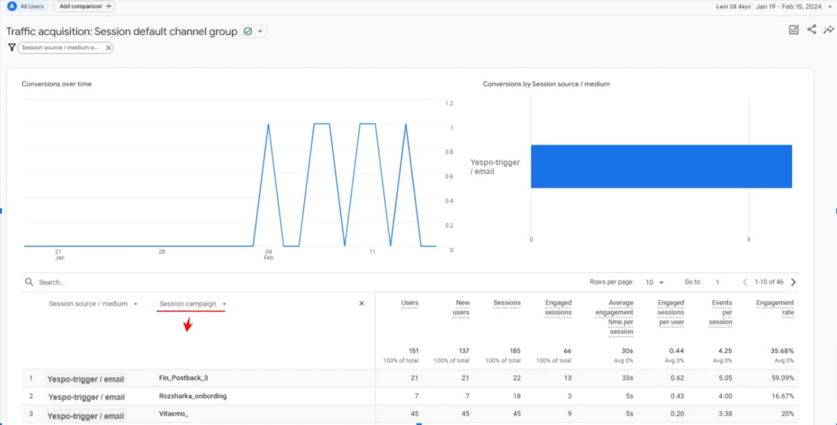Viewport: 837px width, 425px height.
Task: Click the Last 28 days label
Action: tap(733, 7)
